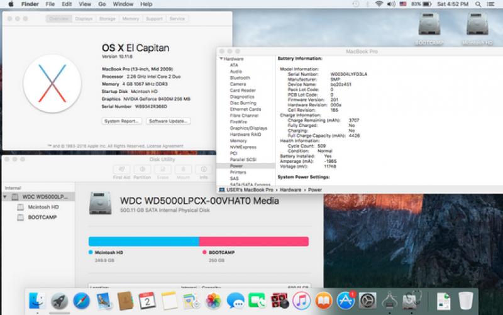Image resolution: width=503 pixels, height=315 pixels.
Task: Select Bluetooth in hardware list
Action: pos(240,78)
